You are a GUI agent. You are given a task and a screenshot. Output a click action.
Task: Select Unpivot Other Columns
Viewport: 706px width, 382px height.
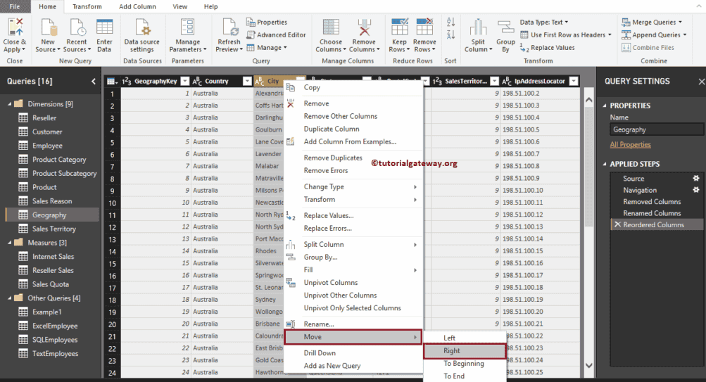pos(353,295)
